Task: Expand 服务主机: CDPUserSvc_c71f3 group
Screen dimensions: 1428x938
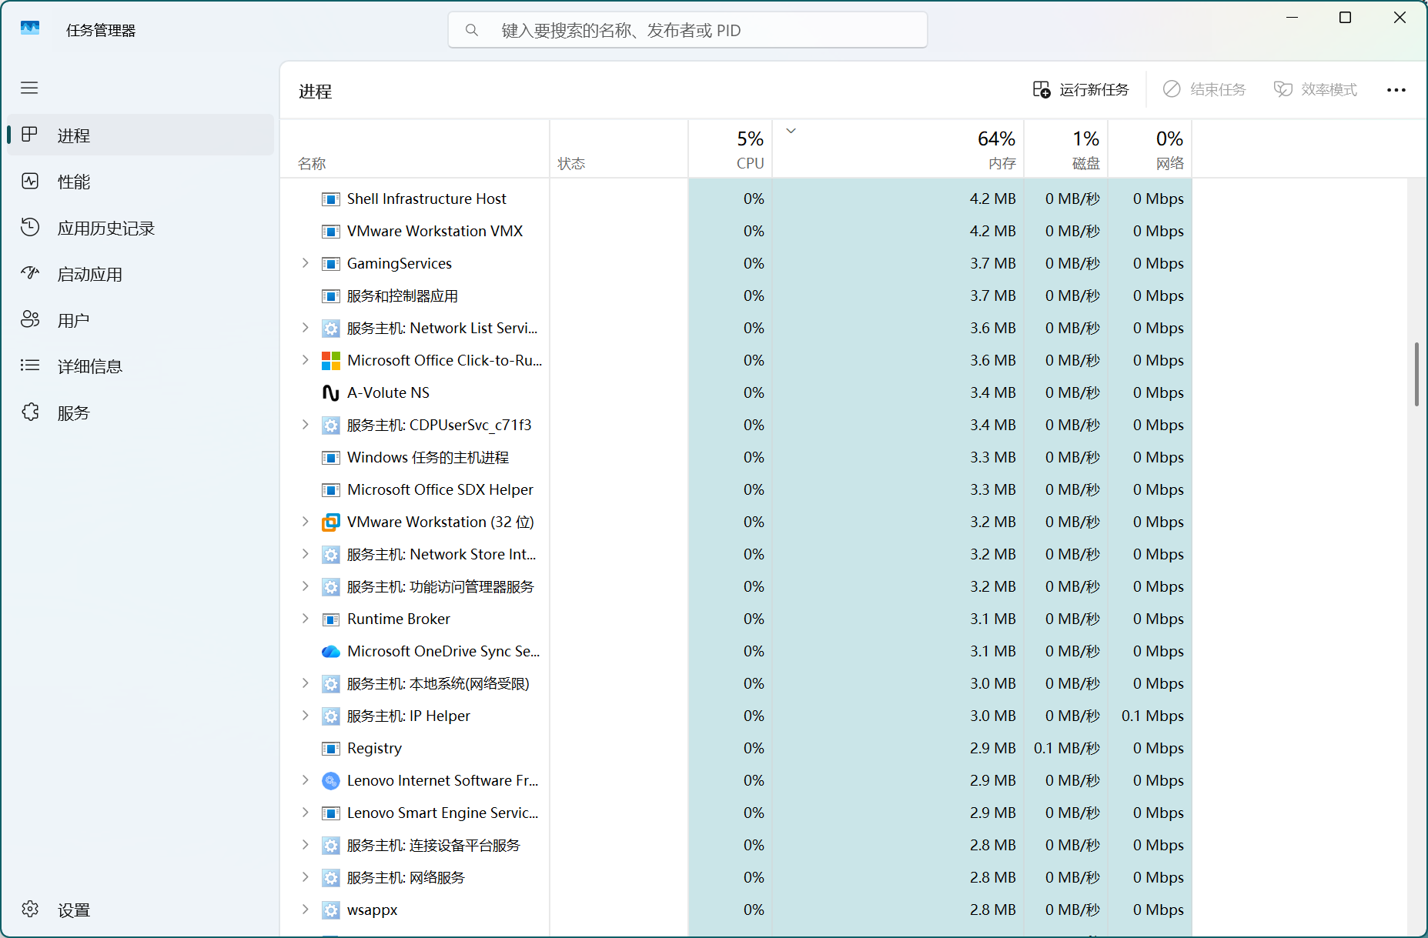Action: pyautogui.click(x=305, y=425)
